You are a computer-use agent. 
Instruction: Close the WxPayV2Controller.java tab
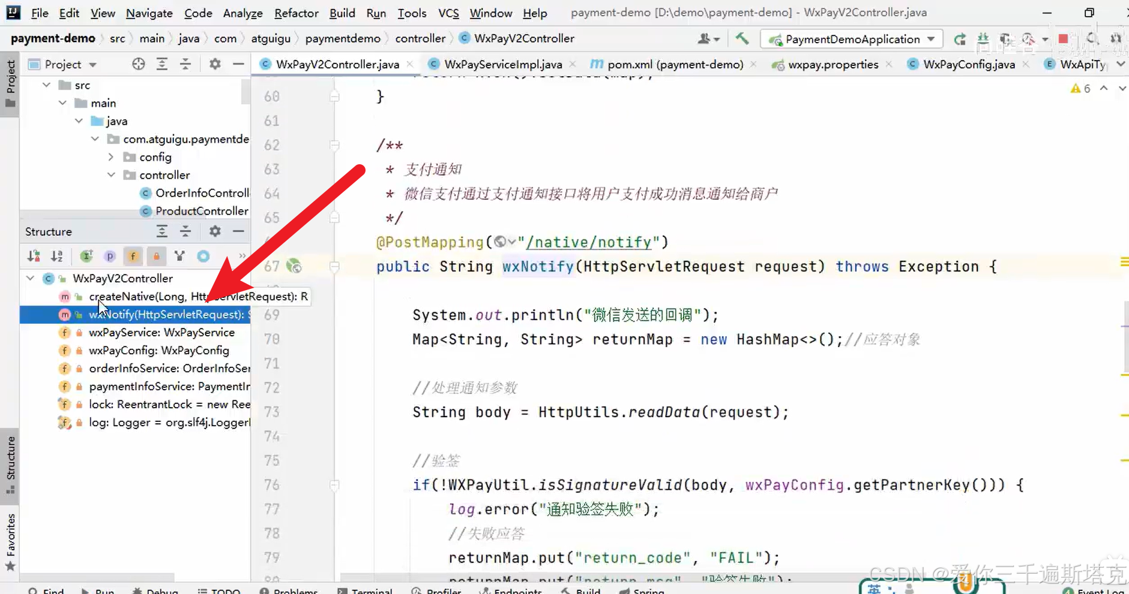(x=410, y=64)
